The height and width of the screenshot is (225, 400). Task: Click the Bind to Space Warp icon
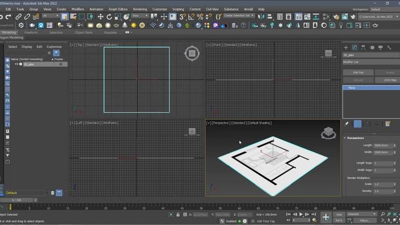pyautogui.click(x=36, y=17)
